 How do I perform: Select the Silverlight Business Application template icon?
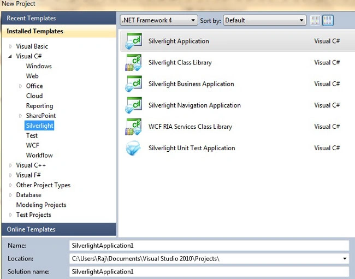(x=134, y=84)
